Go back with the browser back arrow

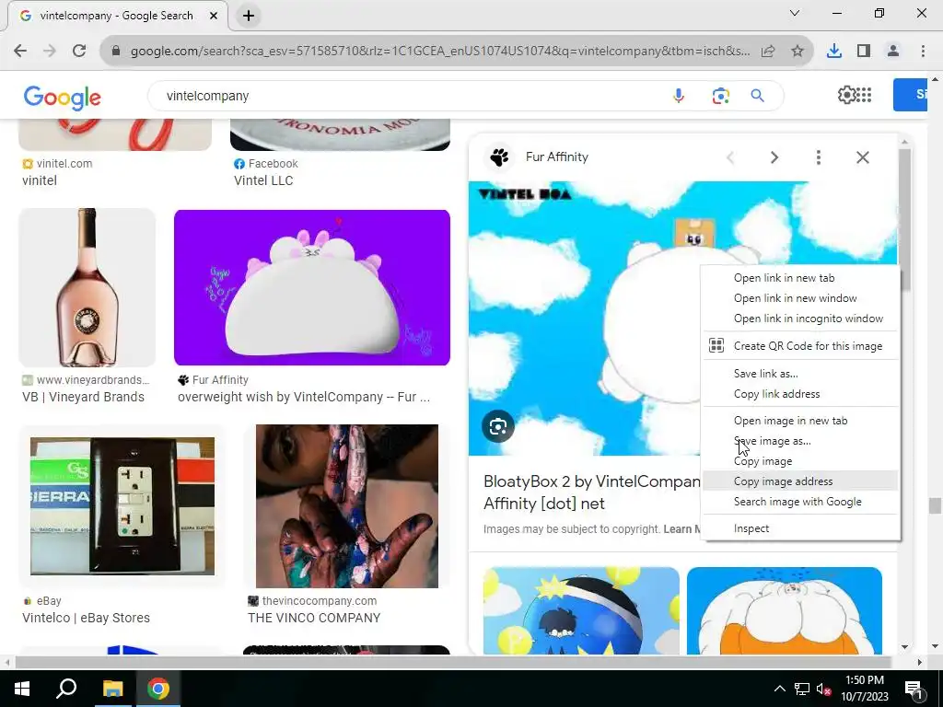tap(20, 52)
